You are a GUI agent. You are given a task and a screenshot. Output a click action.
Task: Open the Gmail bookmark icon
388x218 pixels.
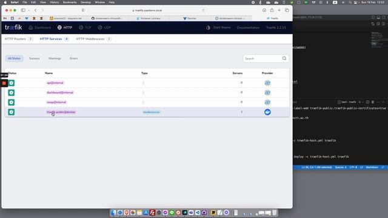coord(5,18)
